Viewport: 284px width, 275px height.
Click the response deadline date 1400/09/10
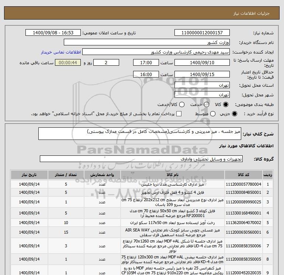(202, 62)
